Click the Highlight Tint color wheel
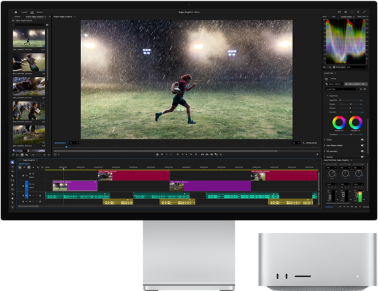This screenshot has width=378, height=291. [x=356, y=122]
